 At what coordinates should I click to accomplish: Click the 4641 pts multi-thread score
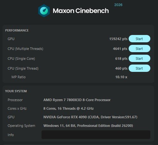pyautogui.click(x=120, y=49)
